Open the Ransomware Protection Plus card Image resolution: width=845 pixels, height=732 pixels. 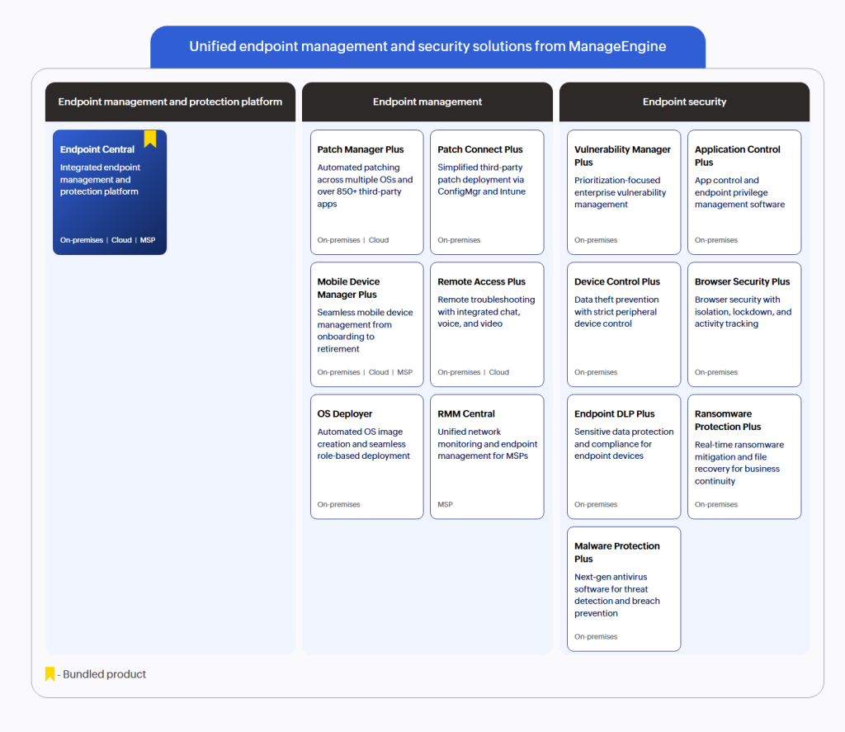(744, 456)
